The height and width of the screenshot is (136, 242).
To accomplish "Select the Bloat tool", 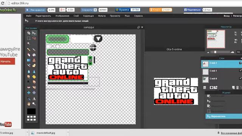I will [x=29, y=93].
